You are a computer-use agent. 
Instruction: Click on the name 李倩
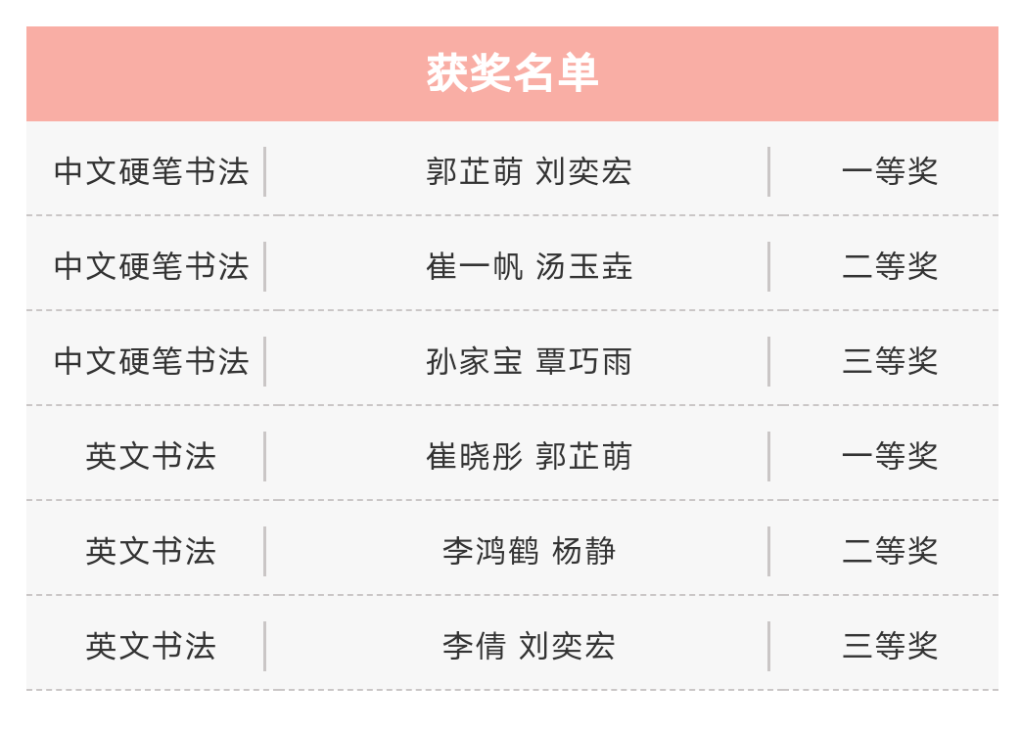coord(474,647)
